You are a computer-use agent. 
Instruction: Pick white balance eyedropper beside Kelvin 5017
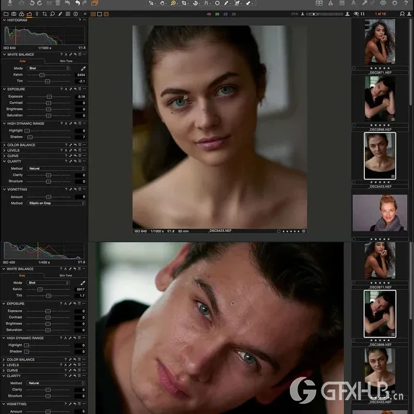[83, 283]
